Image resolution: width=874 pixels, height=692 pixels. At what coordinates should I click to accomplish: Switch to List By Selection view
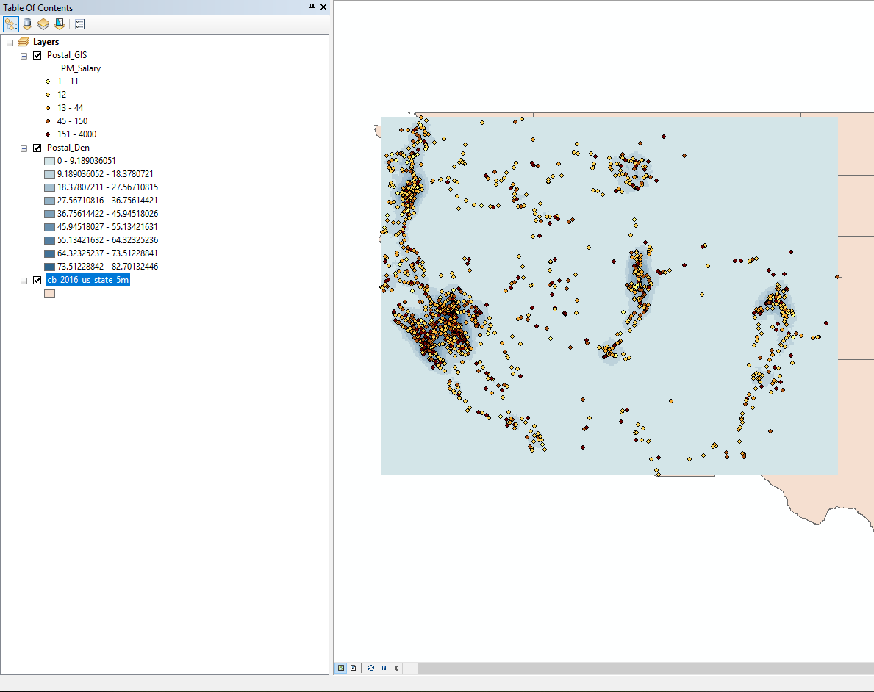(x=59, y=24)
